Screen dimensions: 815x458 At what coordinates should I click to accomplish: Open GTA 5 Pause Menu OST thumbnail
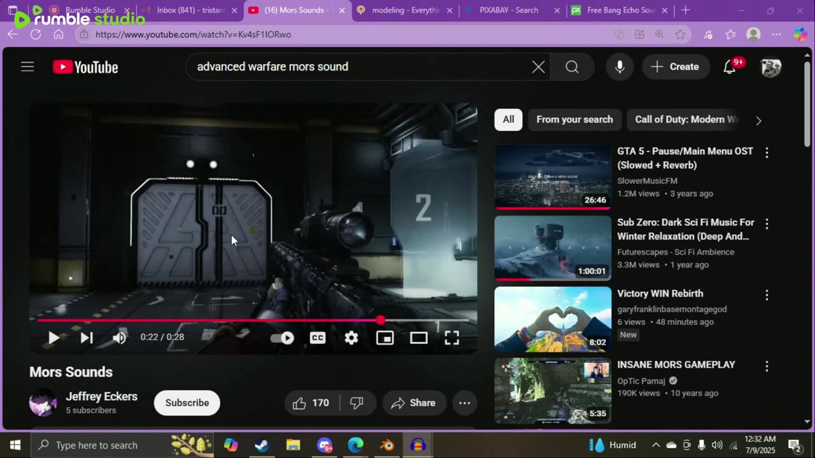[553, 177]
